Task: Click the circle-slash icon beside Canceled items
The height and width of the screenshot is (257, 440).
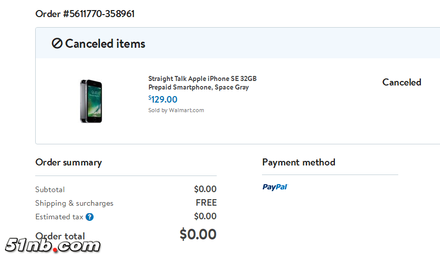Action: 57,44
